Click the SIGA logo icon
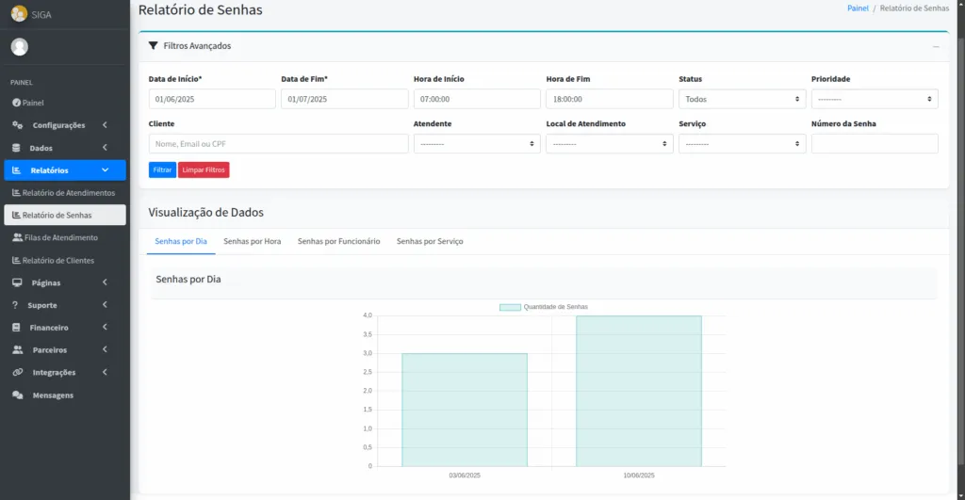Screen dimensions: 965x500 (19, 13)
